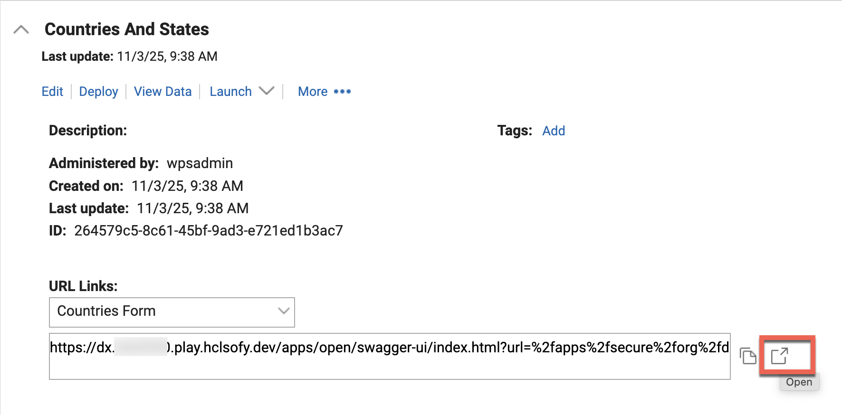
Task: Add a tag using the Add link
Action: [554, 131]
